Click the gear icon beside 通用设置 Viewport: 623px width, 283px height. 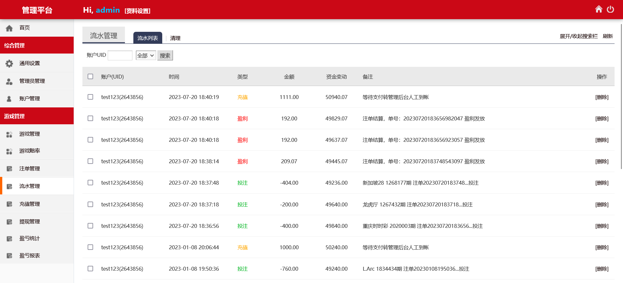point(9,64)
